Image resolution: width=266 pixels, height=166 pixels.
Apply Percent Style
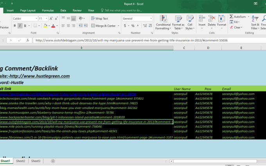tap(133, 25)
